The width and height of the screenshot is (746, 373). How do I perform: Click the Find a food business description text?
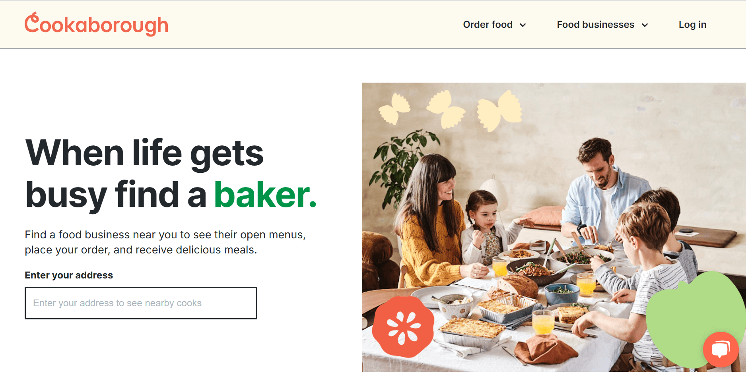tap(165, 242)
